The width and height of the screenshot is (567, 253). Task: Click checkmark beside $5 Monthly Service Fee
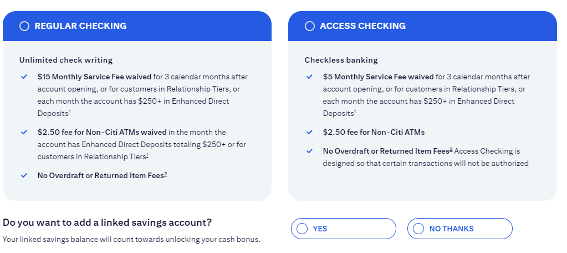309,77
